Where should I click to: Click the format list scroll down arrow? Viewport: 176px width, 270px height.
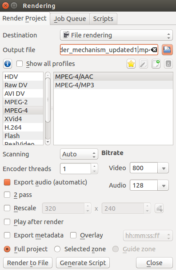[48, 142]
